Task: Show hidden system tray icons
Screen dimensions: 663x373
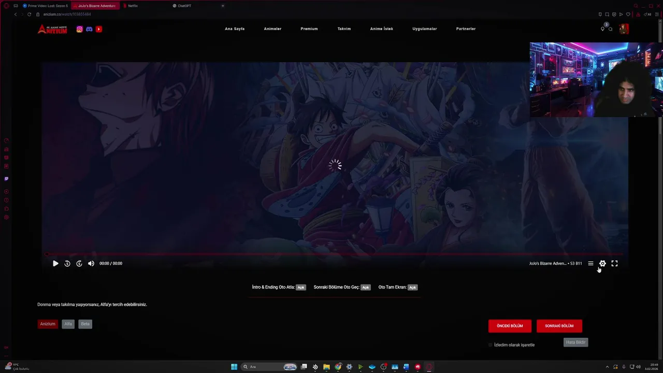Action: pos(608,367)
